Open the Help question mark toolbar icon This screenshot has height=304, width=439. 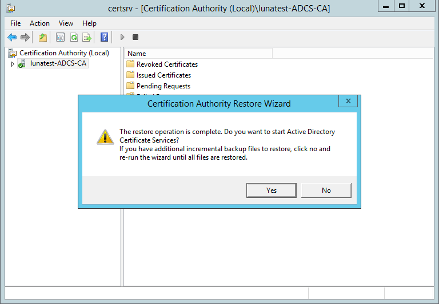click(x=104, y=37)
